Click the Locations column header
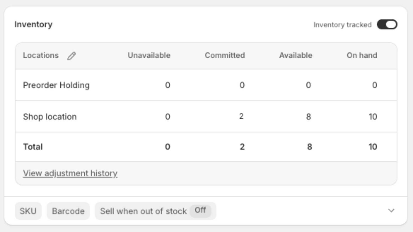This screenshot has height=232, width=413. tap(41, 55)
